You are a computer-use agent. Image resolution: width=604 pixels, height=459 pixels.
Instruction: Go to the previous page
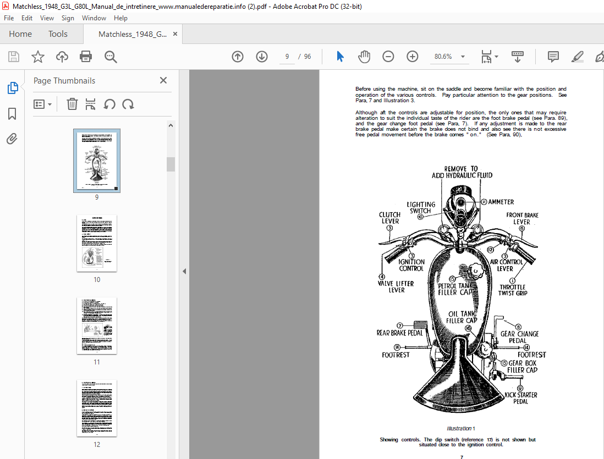238,57
